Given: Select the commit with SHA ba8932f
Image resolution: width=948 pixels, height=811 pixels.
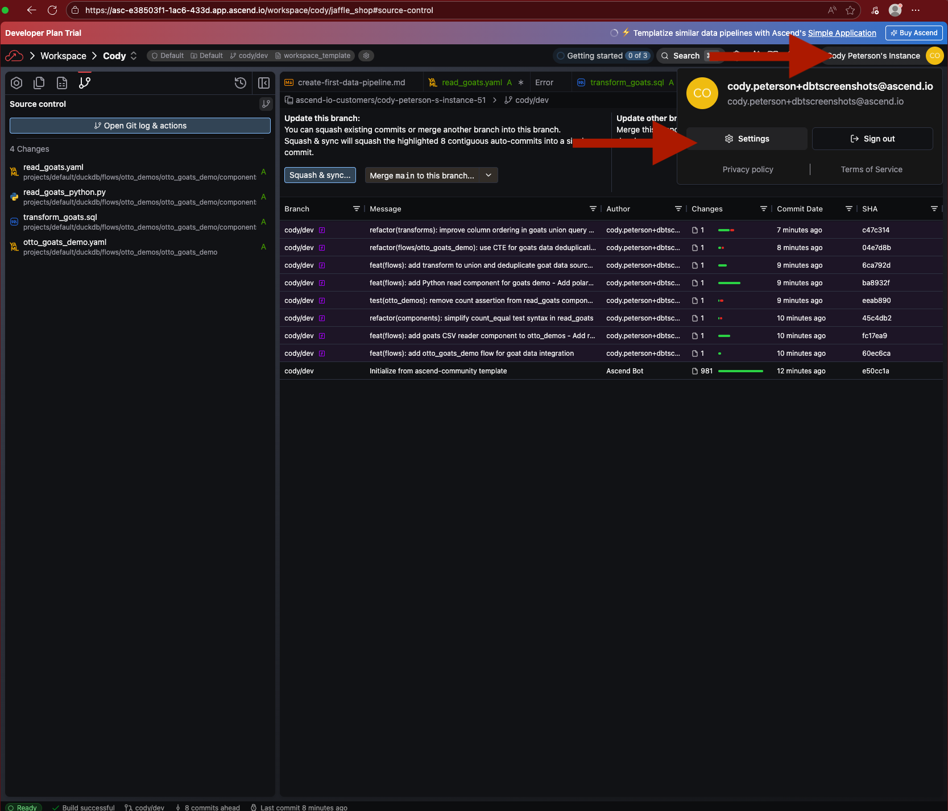Looking at the screenshot, I should (611, 283).
